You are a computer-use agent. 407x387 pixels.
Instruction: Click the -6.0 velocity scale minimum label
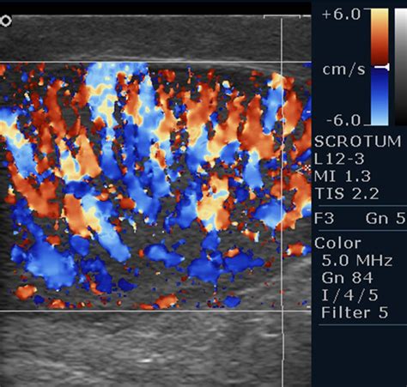343,120
